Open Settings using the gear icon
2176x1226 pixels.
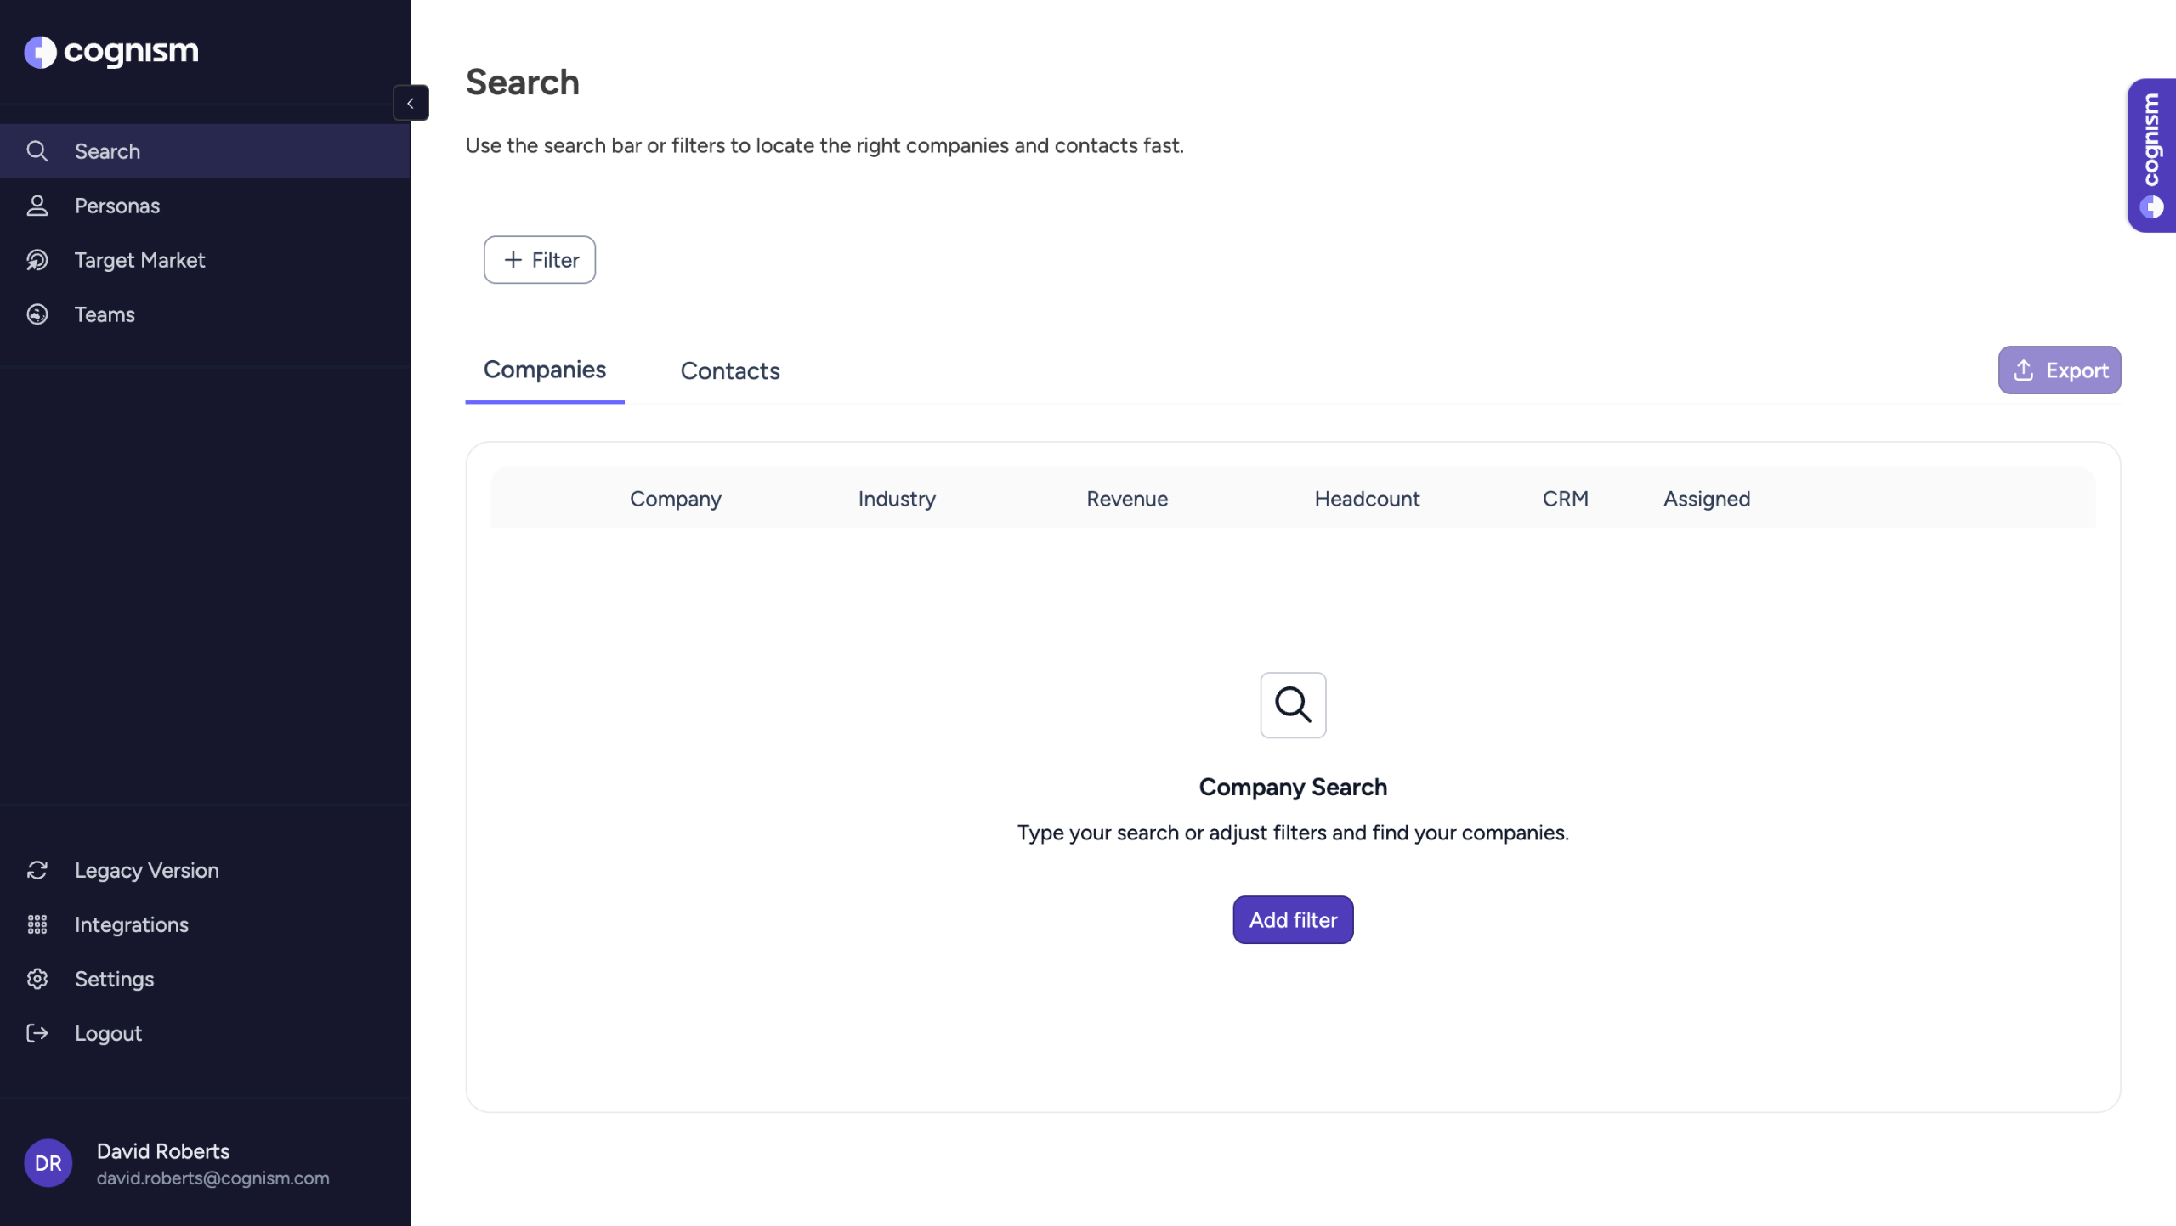pos(37,979)
